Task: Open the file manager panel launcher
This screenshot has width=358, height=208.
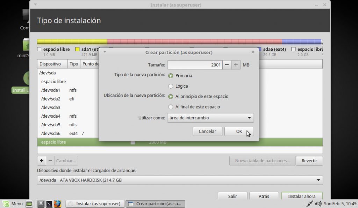Action: click(41, 204)
